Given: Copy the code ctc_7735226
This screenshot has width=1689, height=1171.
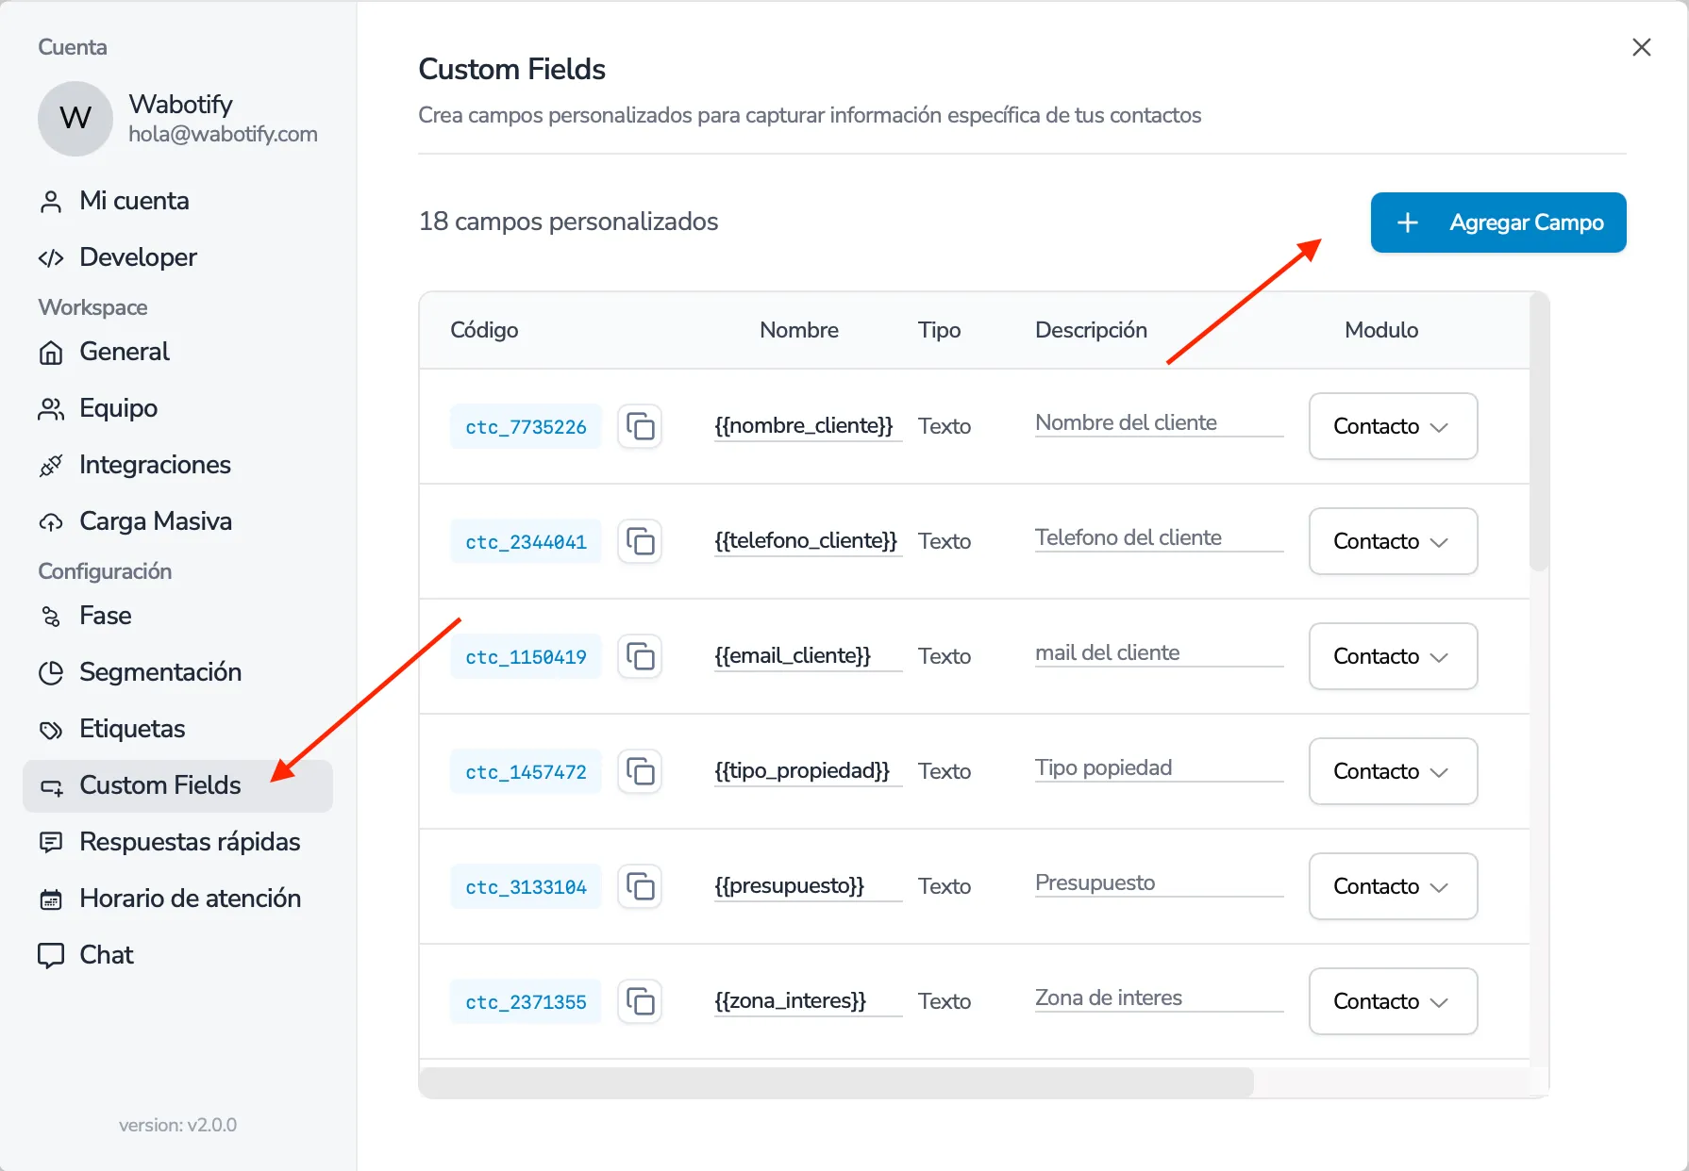Looking at the screenshot, I should [641, 426].
